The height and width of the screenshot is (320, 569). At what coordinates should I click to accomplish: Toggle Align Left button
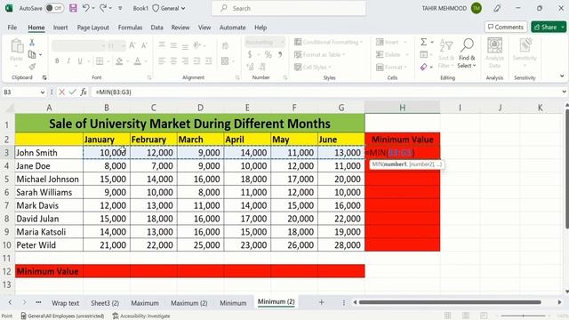coord(162,61)
